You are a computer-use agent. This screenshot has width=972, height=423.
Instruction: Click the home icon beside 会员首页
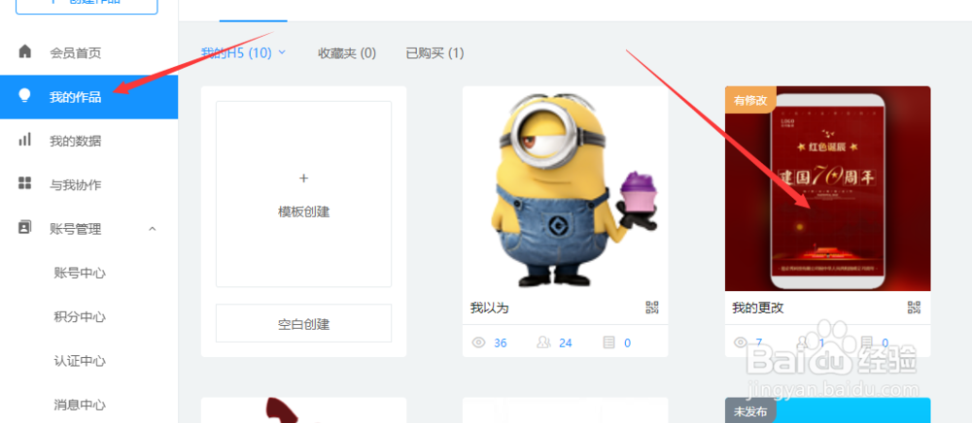tap(25, 50)
